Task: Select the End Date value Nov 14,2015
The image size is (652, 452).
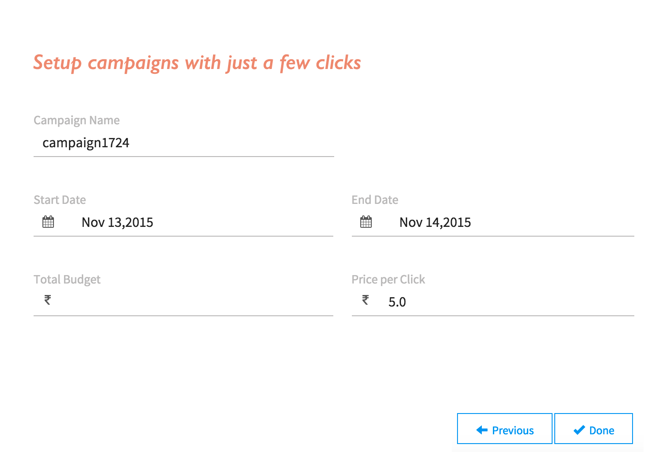Action: 435,222
